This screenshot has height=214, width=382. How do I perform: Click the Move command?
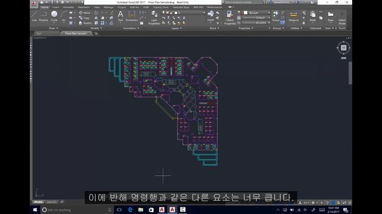(x=85, y=12)
